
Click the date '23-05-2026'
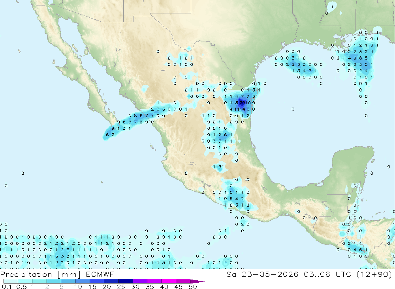(270, 274)
